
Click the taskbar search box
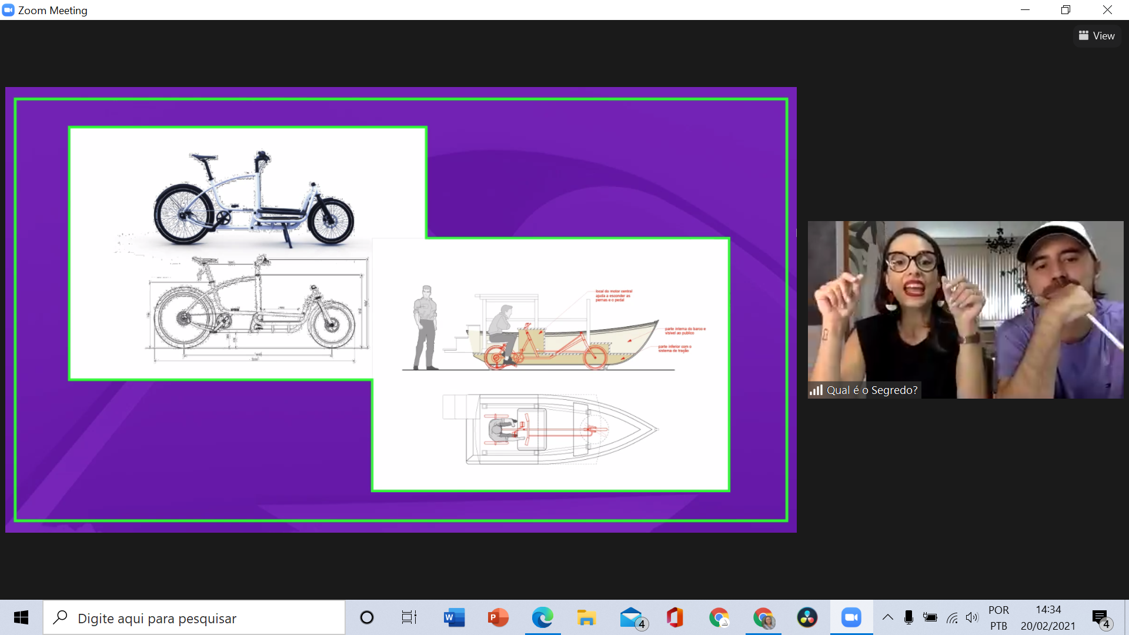(194, 618)
